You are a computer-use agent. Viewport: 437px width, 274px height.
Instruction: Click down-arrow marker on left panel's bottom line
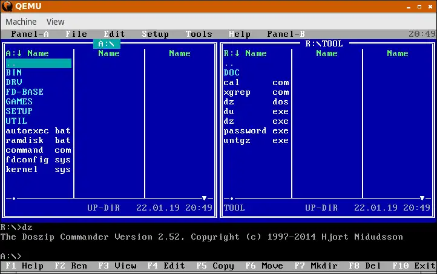205,198
